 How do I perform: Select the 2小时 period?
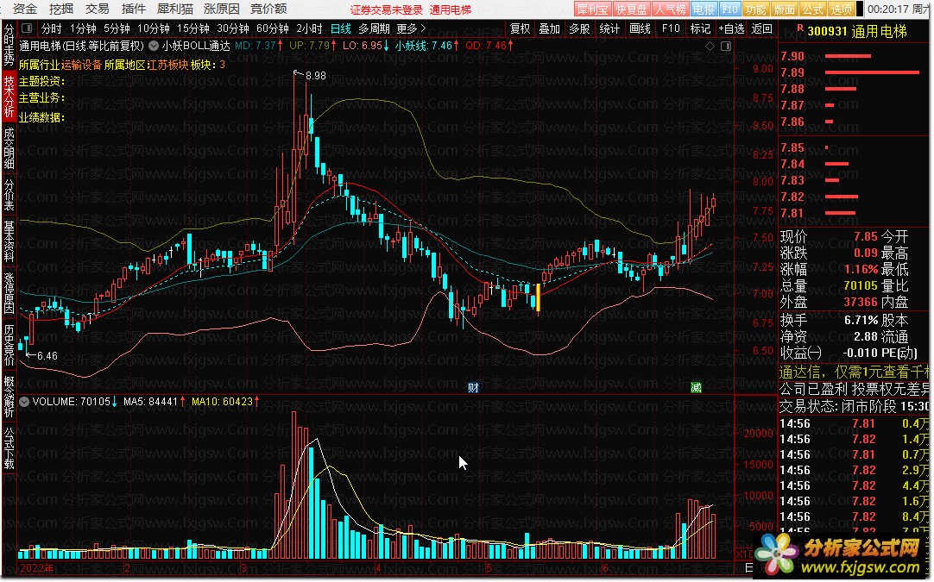point(309,28)
